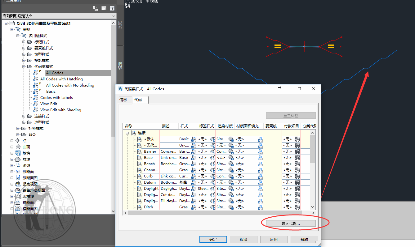Apply changes with the 应用 button
The width and height of the screenshot is (415, 247).
[273, 239]
